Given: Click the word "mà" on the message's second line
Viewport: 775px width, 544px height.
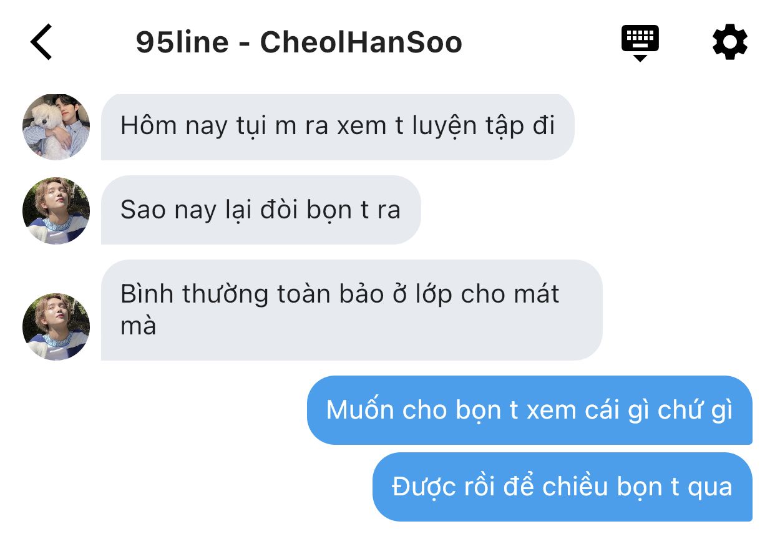Looking at the screenshot, I should (138, 326).
